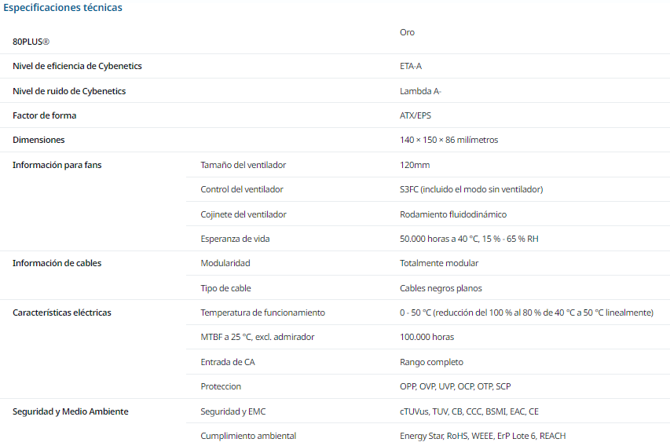Image resolution: width=670 pixels, height=446 pixels.
Task: Click the Especificaciones técnicas heading
Action: click(62, 8)
